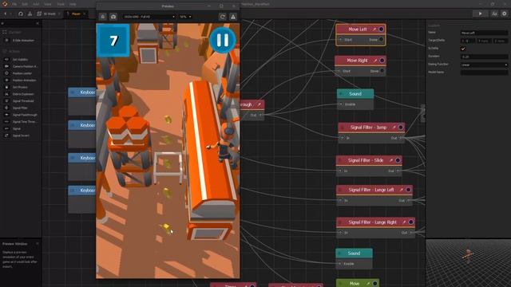Open the Easing Function dropdown
The width and height of the screenshot is (511, 287).
(x=484, y=65)
